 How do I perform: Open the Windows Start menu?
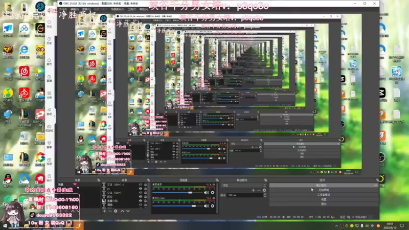(x=4, y=226)
